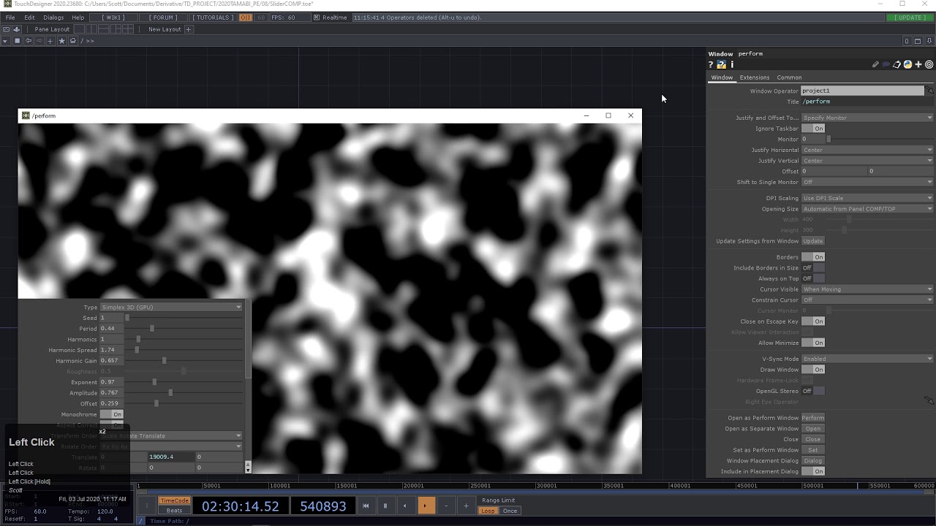
Task: Open Opening Size dropdown
Action: [867, 209]
